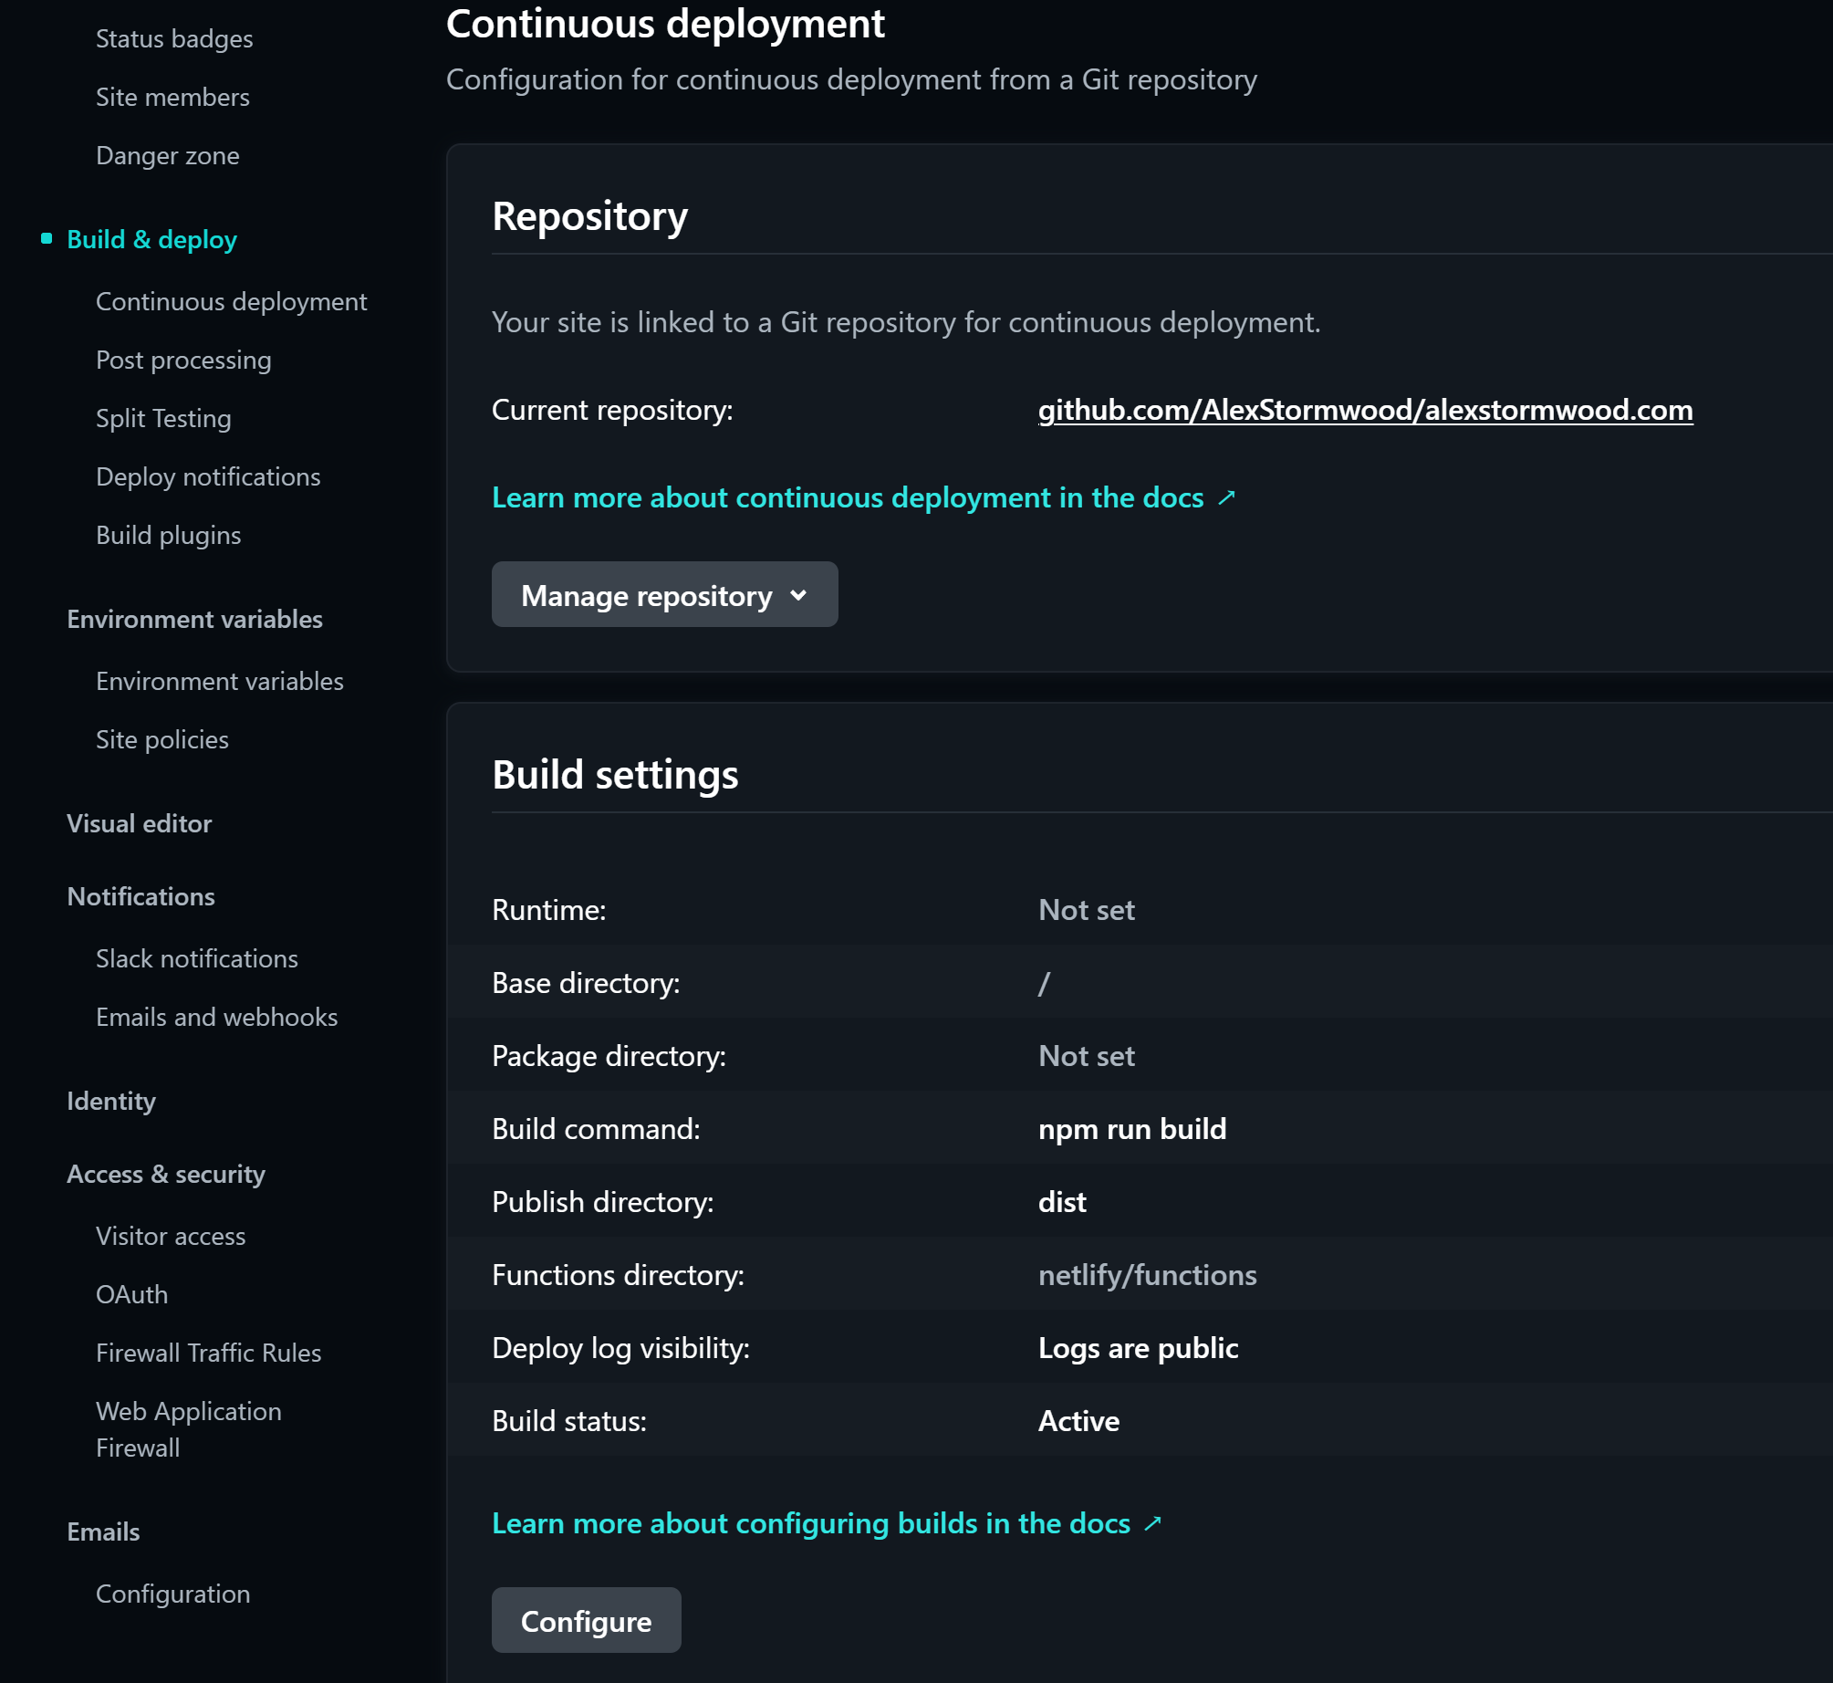Open Split Testing settings
The image size is (1833, 1683).
pos(163,418)
